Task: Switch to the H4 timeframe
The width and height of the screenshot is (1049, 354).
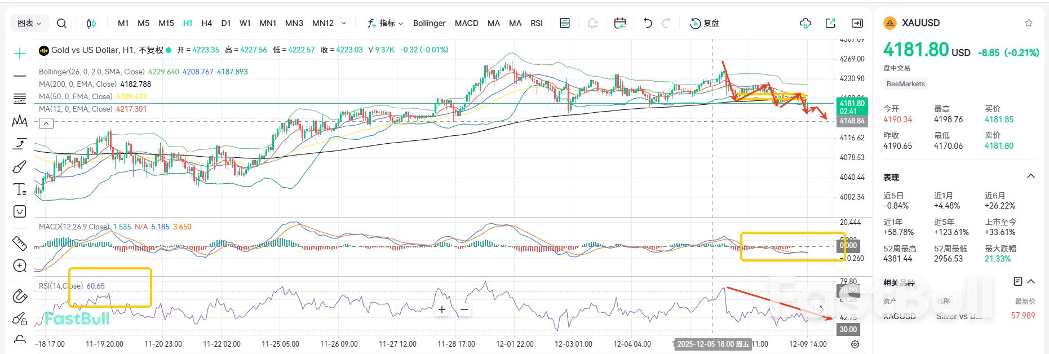Action: pyautogui.click(x=207, y=23)
